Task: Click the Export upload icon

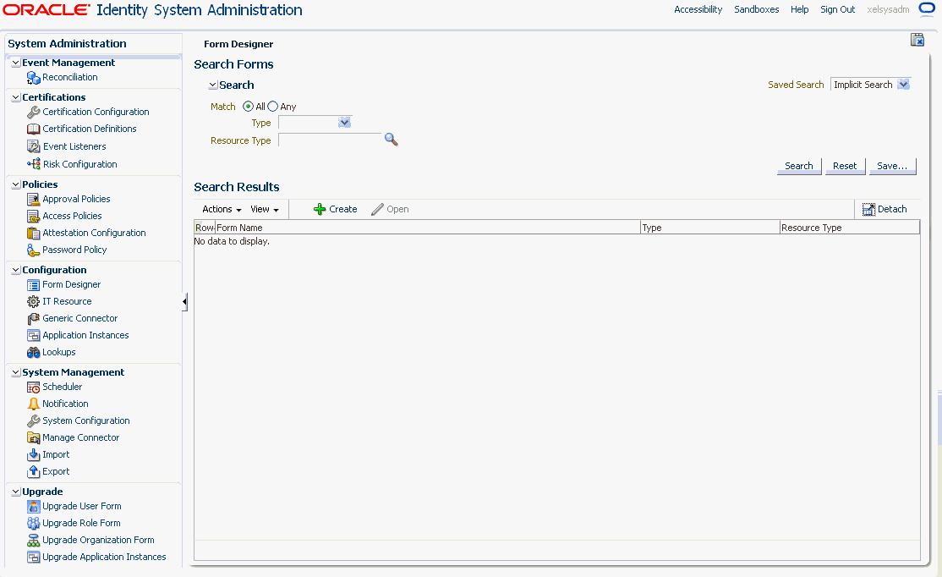Action: point(34,472)
